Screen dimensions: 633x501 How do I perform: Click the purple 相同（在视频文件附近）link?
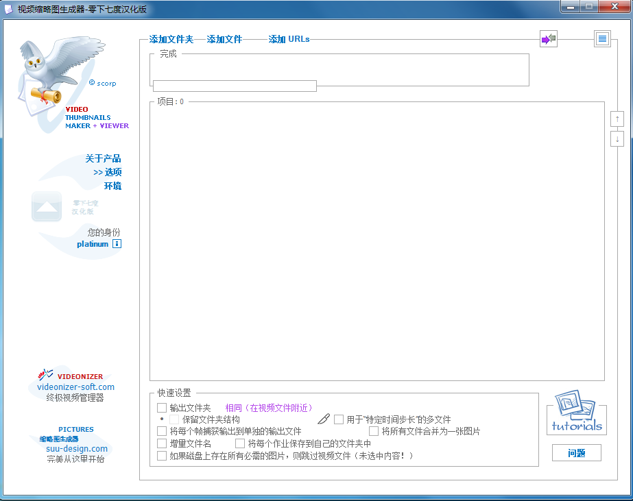coord(269,408)
